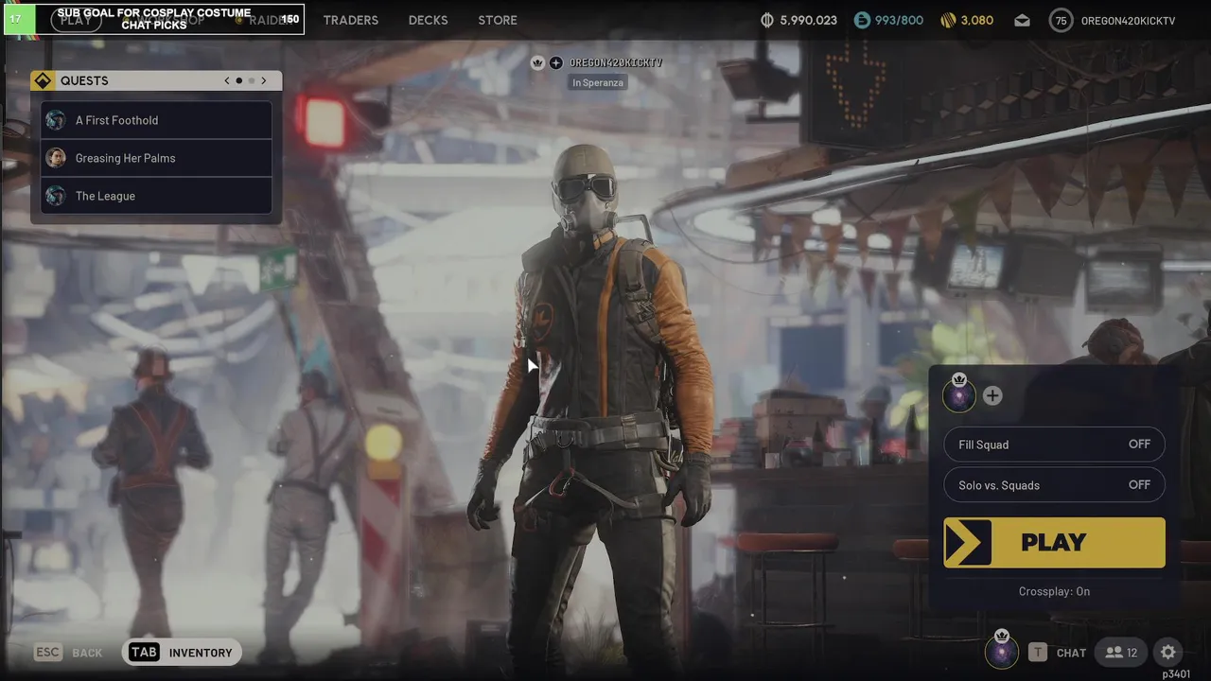Click the 5,990,023 coin balance
This screenshot has width=1211, height=681.
click(808, 20)
